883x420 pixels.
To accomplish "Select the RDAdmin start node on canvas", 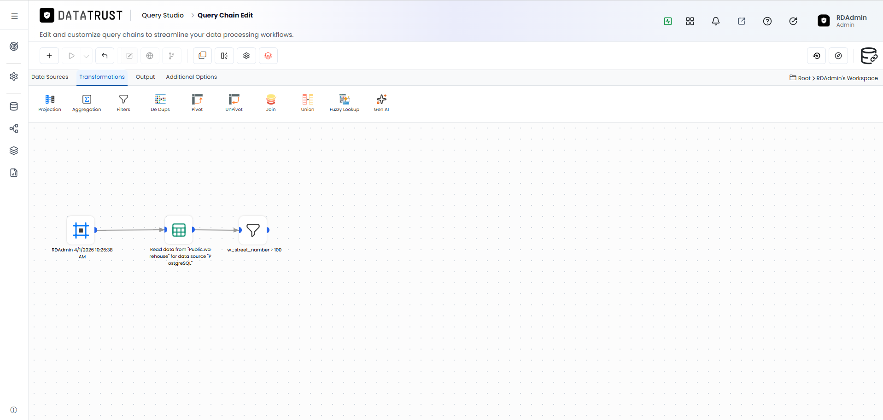I will [x=81, y=230].
